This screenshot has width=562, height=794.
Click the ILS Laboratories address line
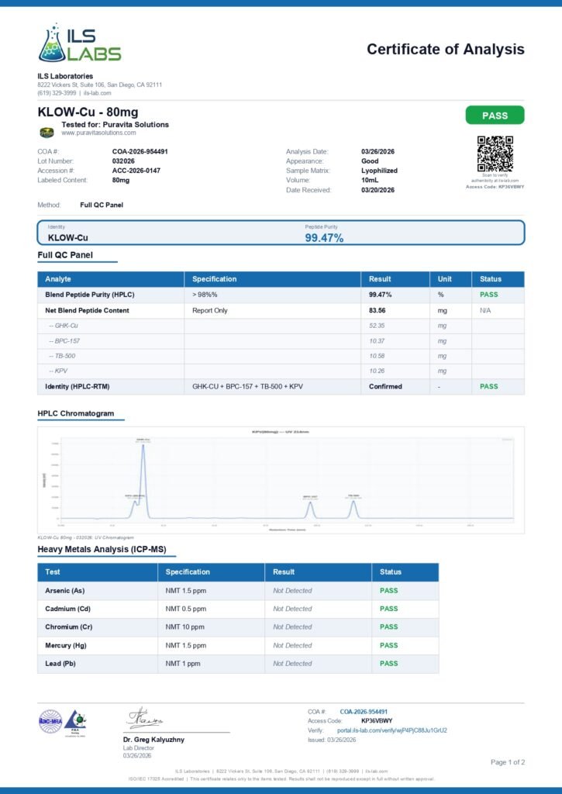click(x=100, y=85)
